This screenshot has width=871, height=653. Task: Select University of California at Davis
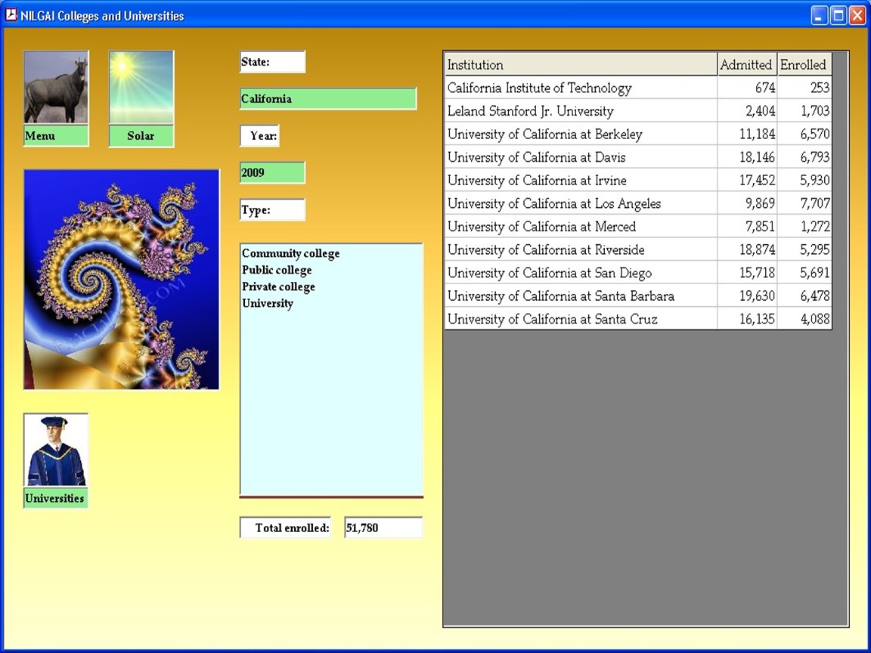tap(638, 157)
